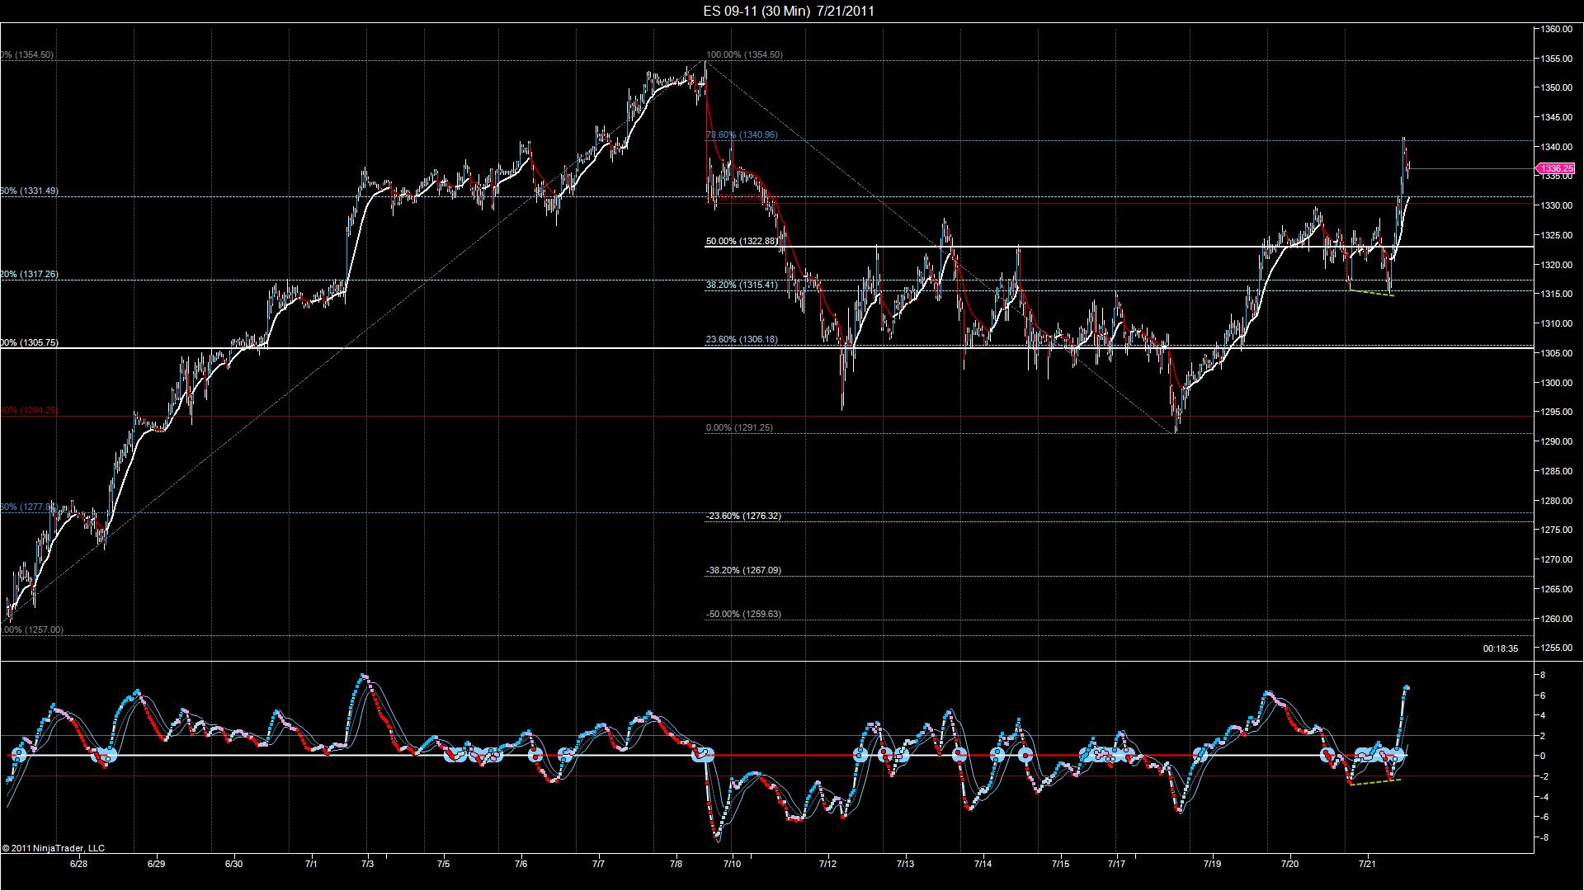Click the 1350.00 price axis label
The image size is (1584, 891).
pos(1557,87)
